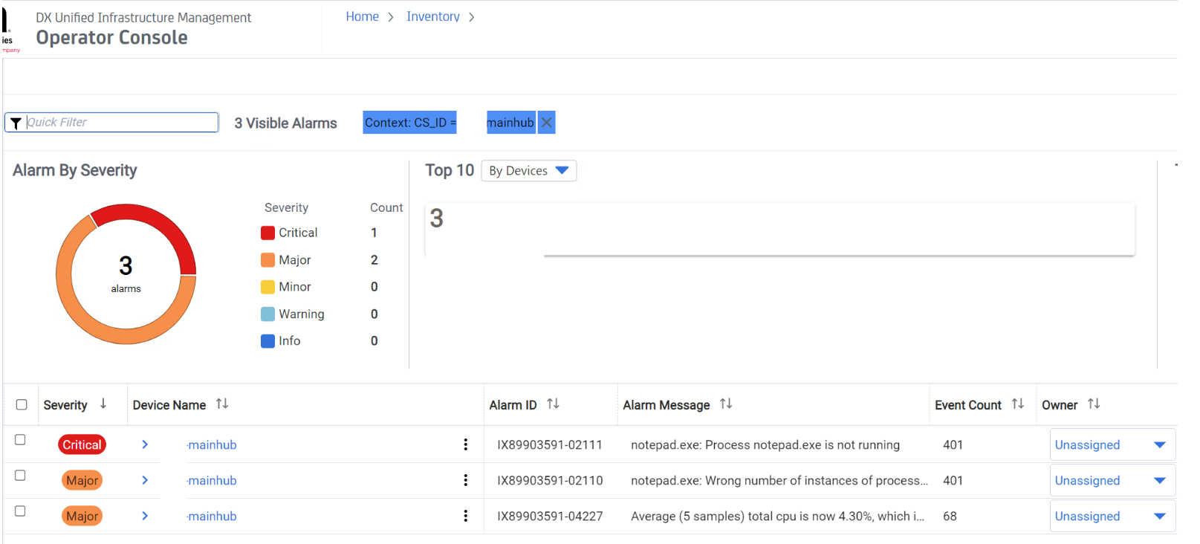Viewport: 1200px width, 544px height.
Task: Sort by Event Count column arrows
Action: tap(1018, 404)
